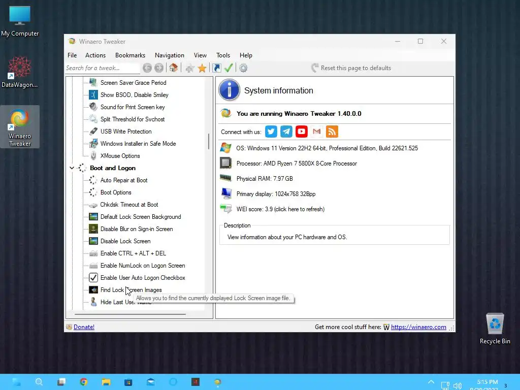Click the Find Lock Screen Images icon
The height and width of the screenshot is (390, 520).
(93, 290)
